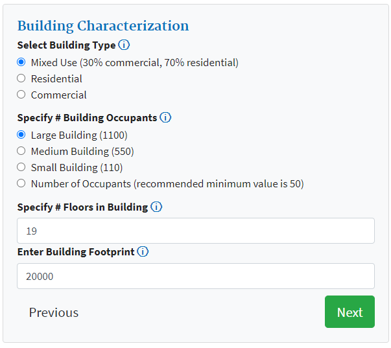The height and width of the screenshot is (348, 391).
Task: Click the Enter Building Footprint label text
Action: [x=76, y=252]
